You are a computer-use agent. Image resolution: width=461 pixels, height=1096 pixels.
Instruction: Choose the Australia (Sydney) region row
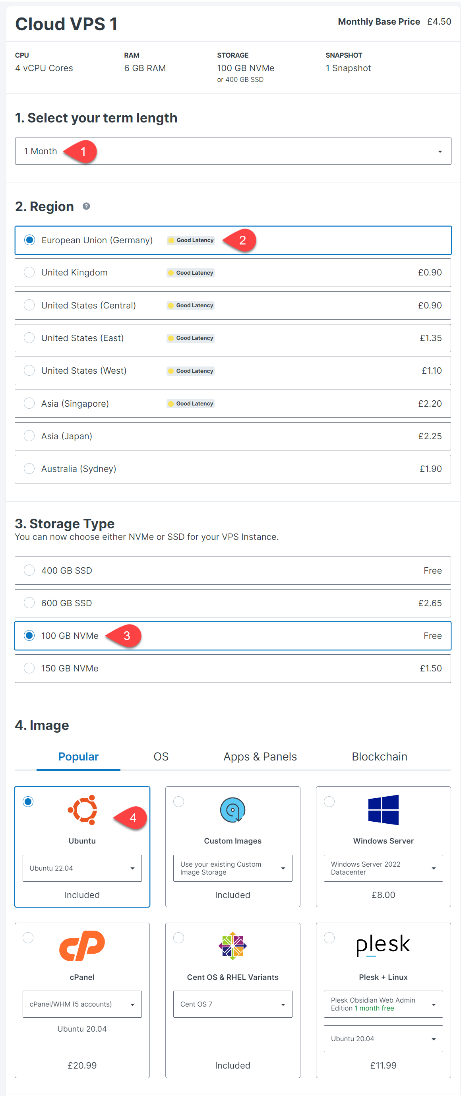click(232, 468)
